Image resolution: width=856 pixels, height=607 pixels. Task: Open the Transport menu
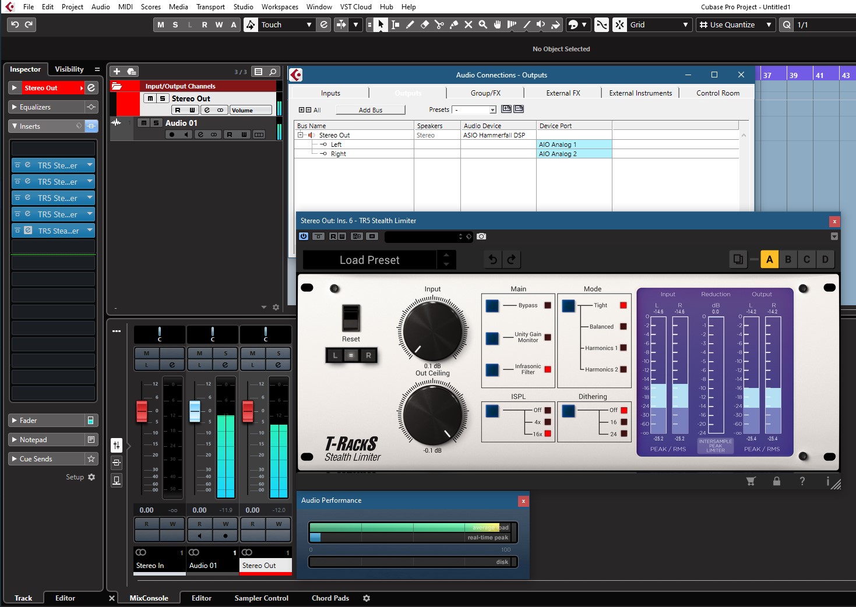(x=210, y=7)
